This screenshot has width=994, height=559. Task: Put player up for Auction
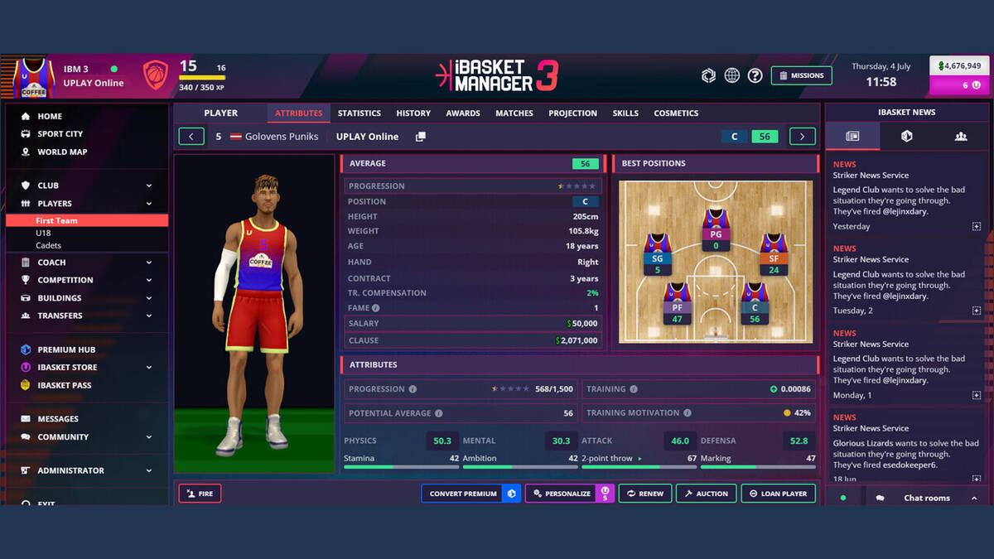706,494
